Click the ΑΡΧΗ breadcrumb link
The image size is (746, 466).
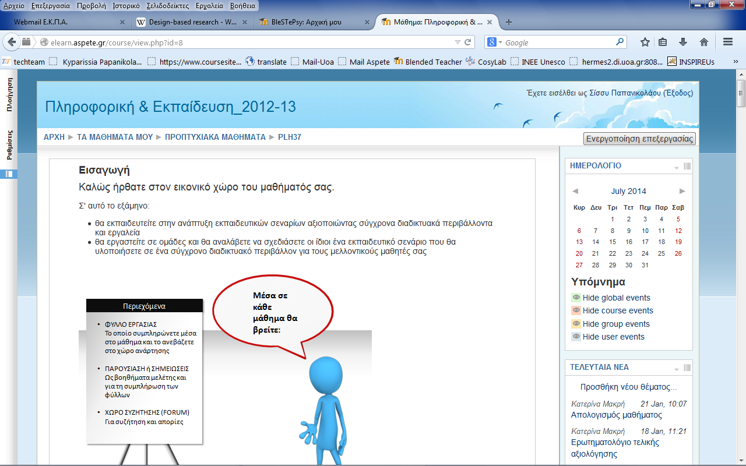(54, 137)
